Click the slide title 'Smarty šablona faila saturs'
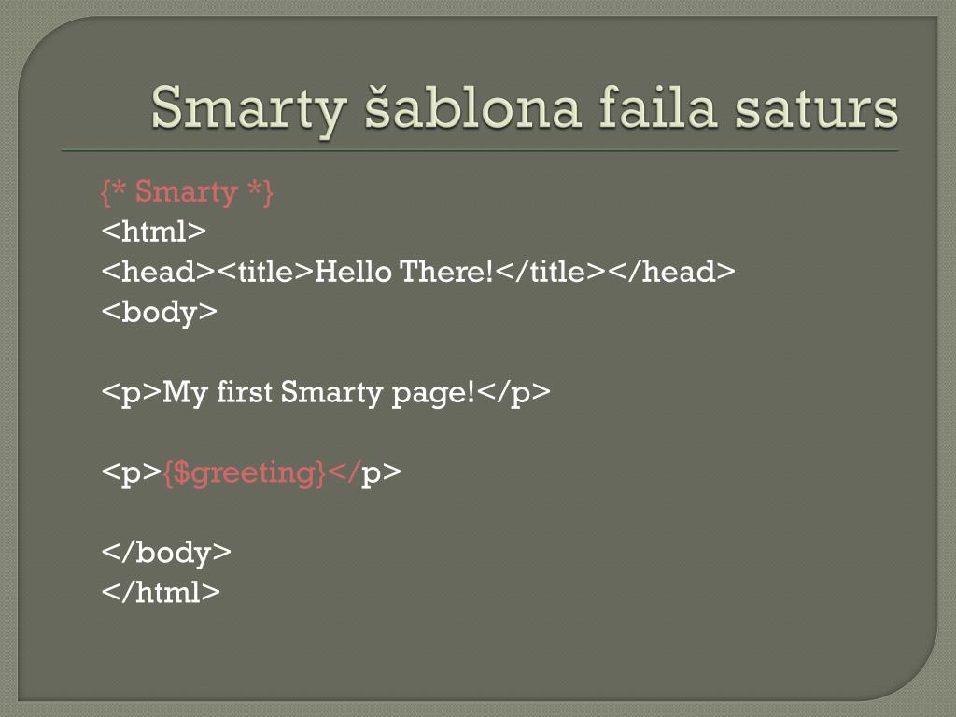Viewport: 956px width, 717px height. click(x=525, y=110)
